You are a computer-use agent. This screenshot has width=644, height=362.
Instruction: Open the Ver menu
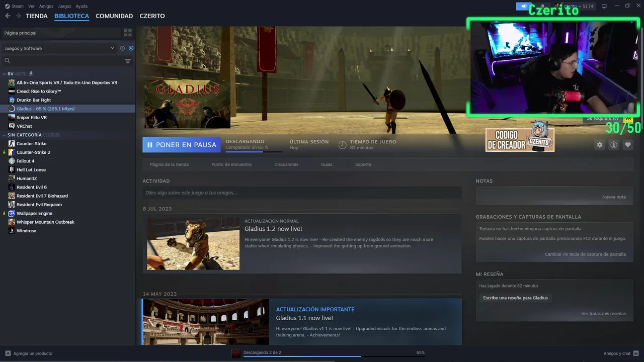(x=32, y=6)
